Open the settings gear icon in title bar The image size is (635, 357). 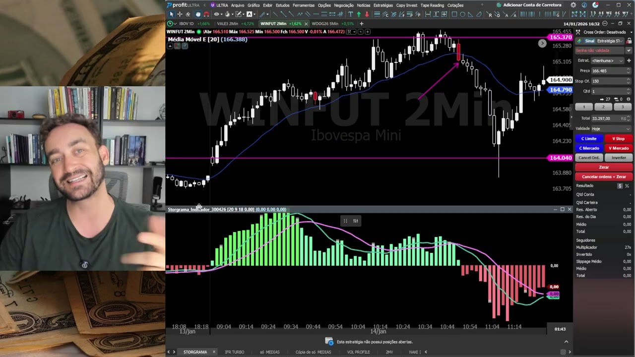(x=573, y=5)
